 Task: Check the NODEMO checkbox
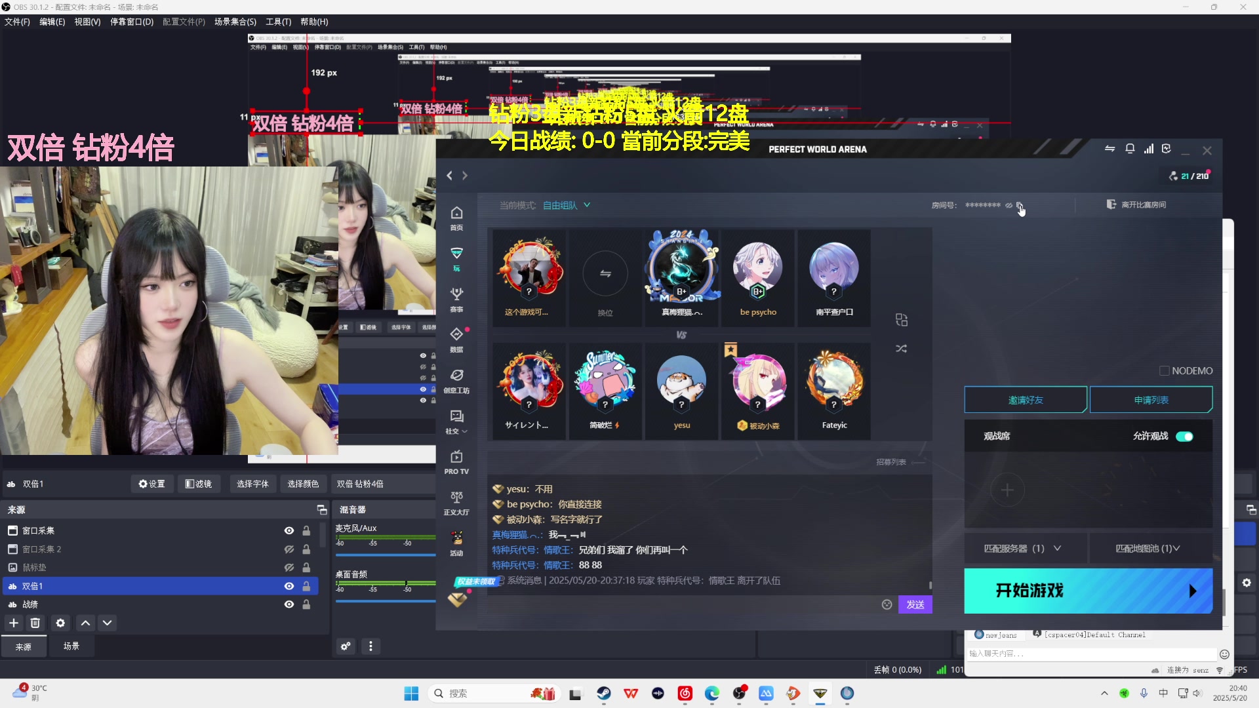[x=1165, y=371]
